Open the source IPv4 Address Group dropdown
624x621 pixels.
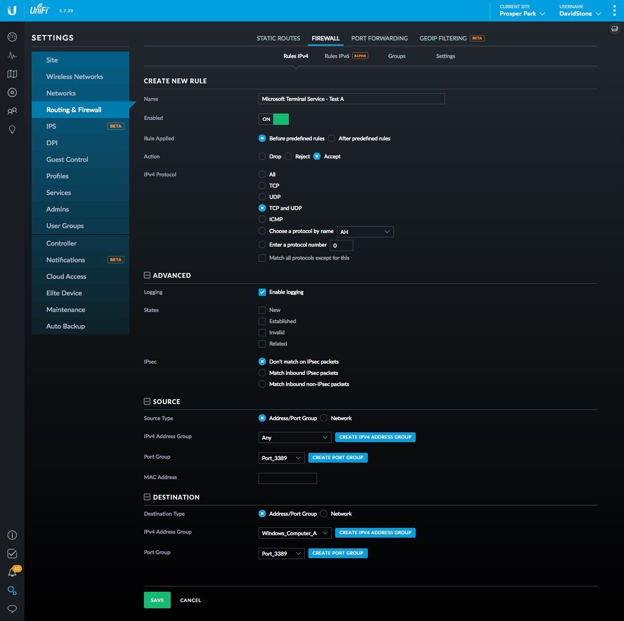click(x=294, y=437)
